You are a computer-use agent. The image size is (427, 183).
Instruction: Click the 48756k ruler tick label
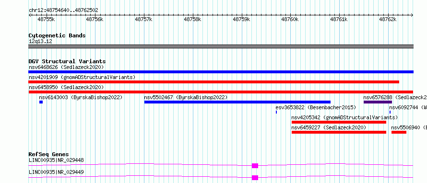pos(95,20)
